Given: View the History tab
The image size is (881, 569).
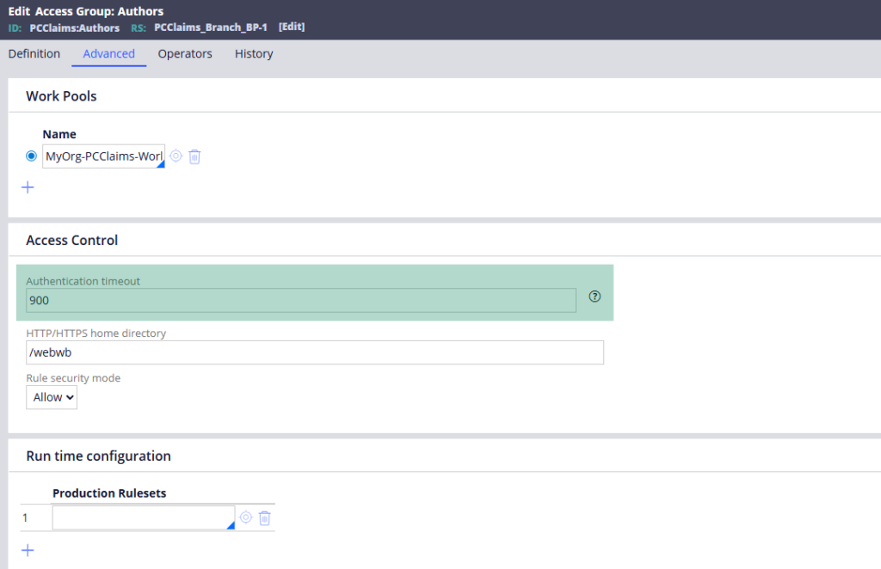Looking at the screenshot, I should tap(254, 54).
